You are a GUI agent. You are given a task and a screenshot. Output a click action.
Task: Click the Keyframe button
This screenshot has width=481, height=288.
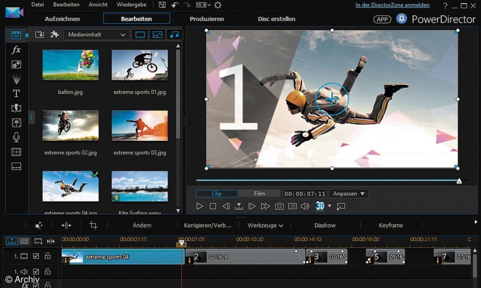point(391,226)
